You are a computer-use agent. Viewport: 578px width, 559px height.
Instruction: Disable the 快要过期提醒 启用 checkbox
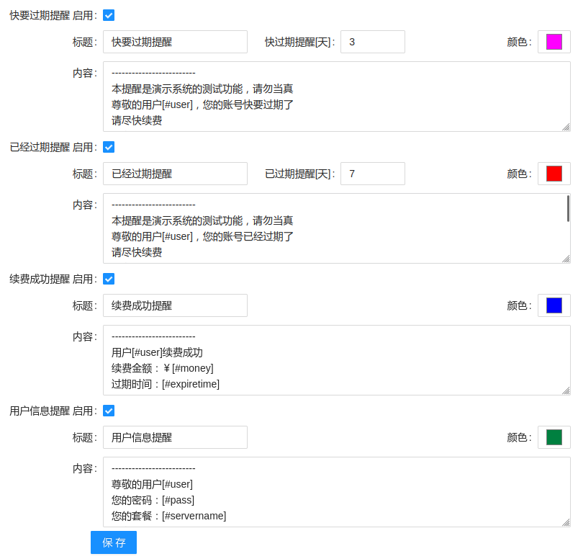click(x=109, y=15)
